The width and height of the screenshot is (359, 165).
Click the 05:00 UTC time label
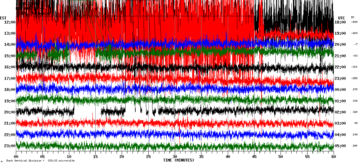click(x=340, y=146)
